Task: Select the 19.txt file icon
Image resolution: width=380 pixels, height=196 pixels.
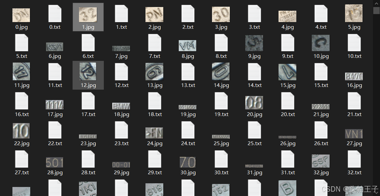Action: coord(221,101)
